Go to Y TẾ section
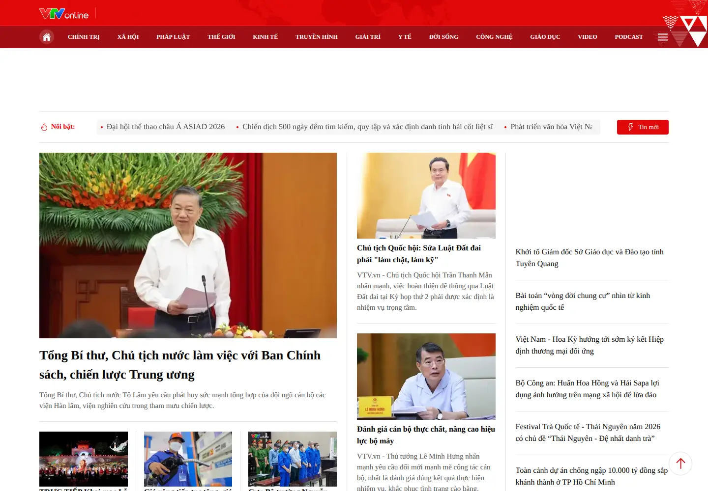The width and height of the screenshot is (708, 491). pos(405,37)
